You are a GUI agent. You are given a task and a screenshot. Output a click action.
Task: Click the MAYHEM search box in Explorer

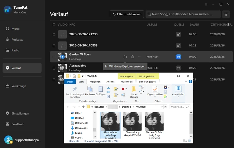180,107
